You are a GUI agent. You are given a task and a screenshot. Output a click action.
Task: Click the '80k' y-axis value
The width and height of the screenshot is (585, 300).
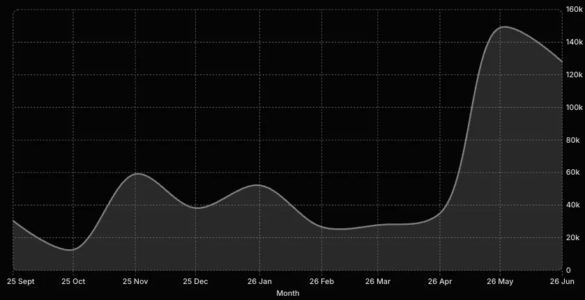point(572,140)
